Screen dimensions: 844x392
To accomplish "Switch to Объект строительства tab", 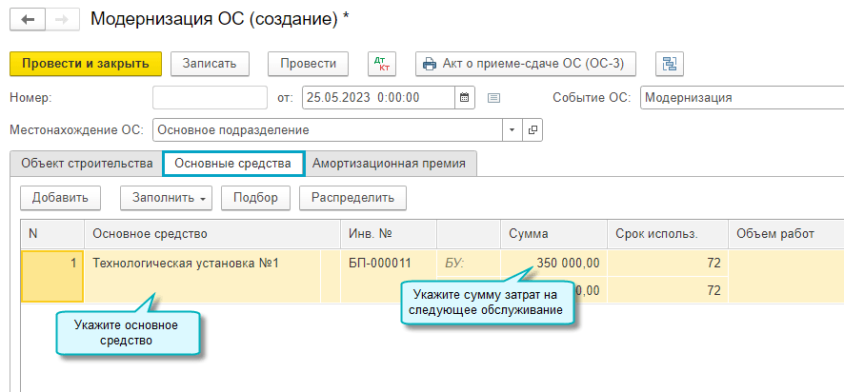I will 87,163.
